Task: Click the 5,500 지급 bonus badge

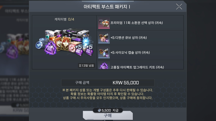Action: [108, 110]
